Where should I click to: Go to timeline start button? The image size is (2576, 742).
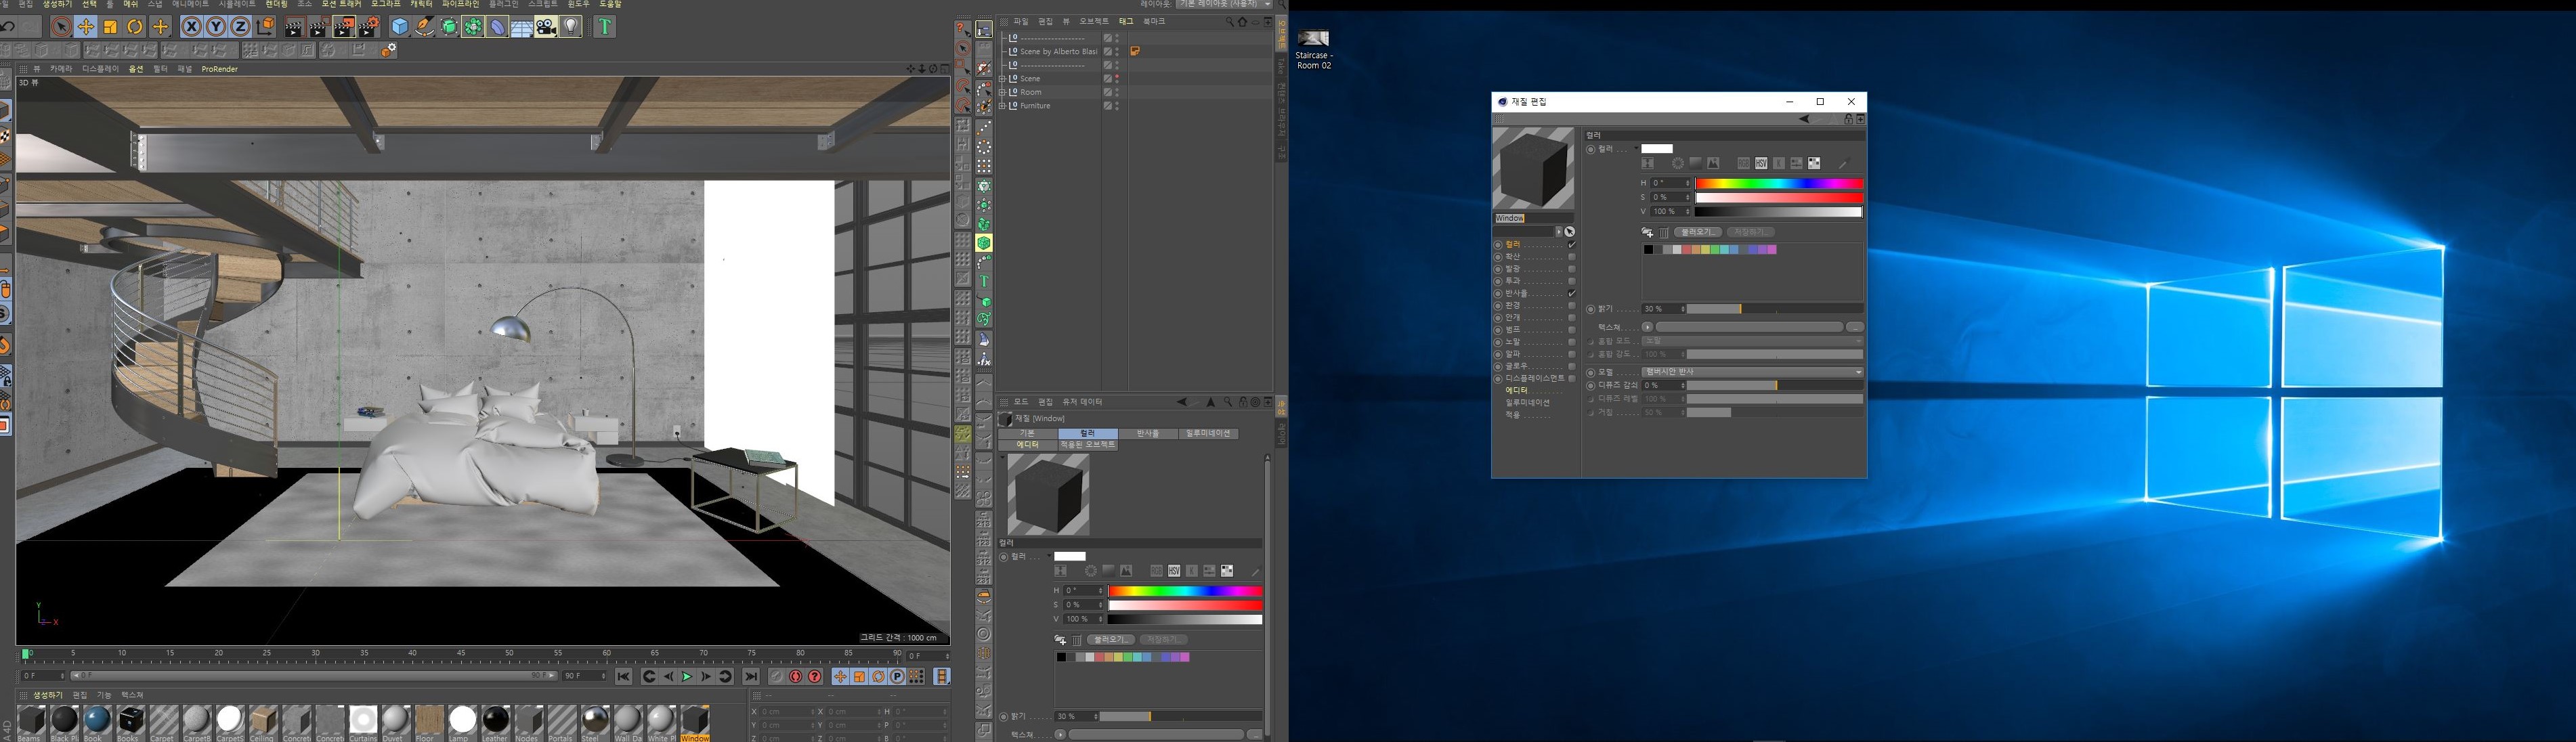[624, 677]
